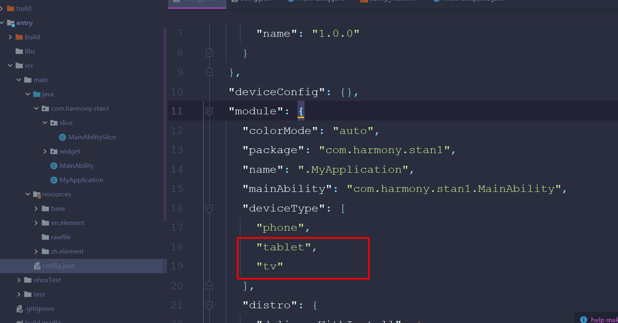Select config.json in project tree
Screen dimensions: 618x323
(83, 266)
